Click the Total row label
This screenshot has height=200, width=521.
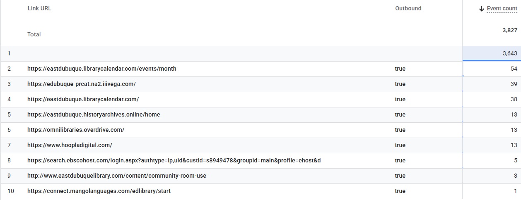(x=34, y=34)
